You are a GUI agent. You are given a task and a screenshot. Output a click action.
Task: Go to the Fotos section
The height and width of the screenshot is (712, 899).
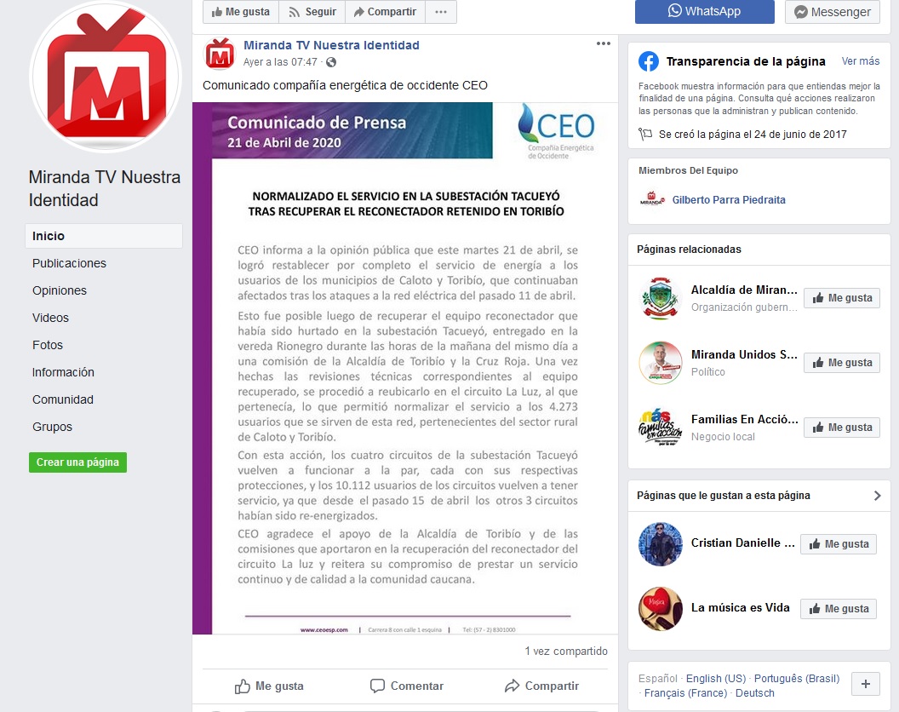48,345
